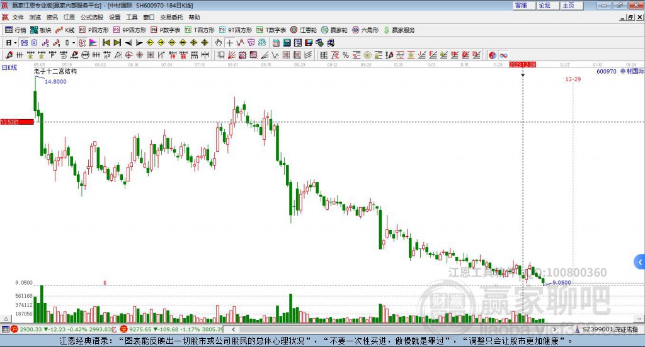
Task: Click the status bar right scroll arrow
Action: pos(554,329)
